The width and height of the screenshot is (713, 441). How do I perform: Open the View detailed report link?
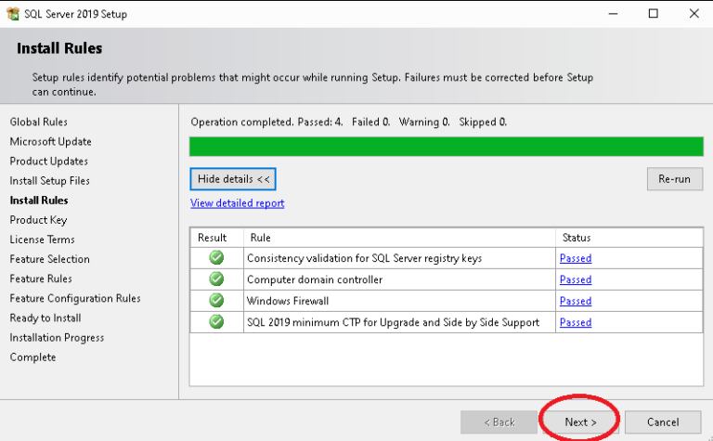click(x=238, y=203)
